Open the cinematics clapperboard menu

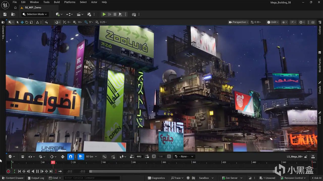(x=80, y=14)
